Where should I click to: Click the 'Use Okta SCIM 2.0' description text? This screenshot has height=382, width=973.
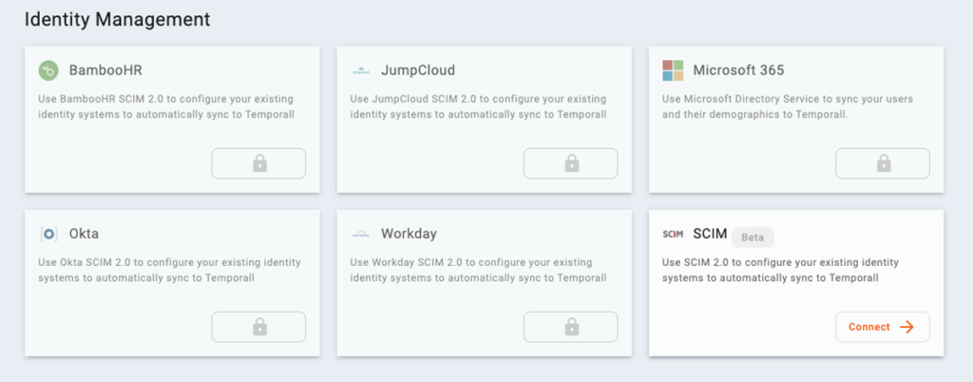point(169,271)
